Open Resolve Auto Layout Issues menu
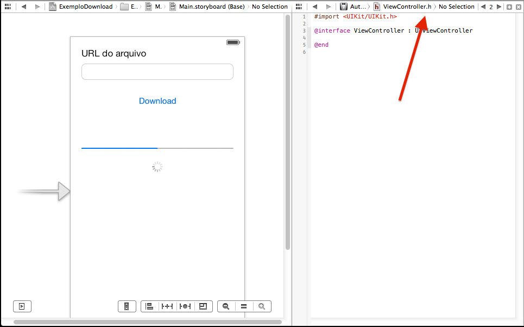 tap(185, 306)
